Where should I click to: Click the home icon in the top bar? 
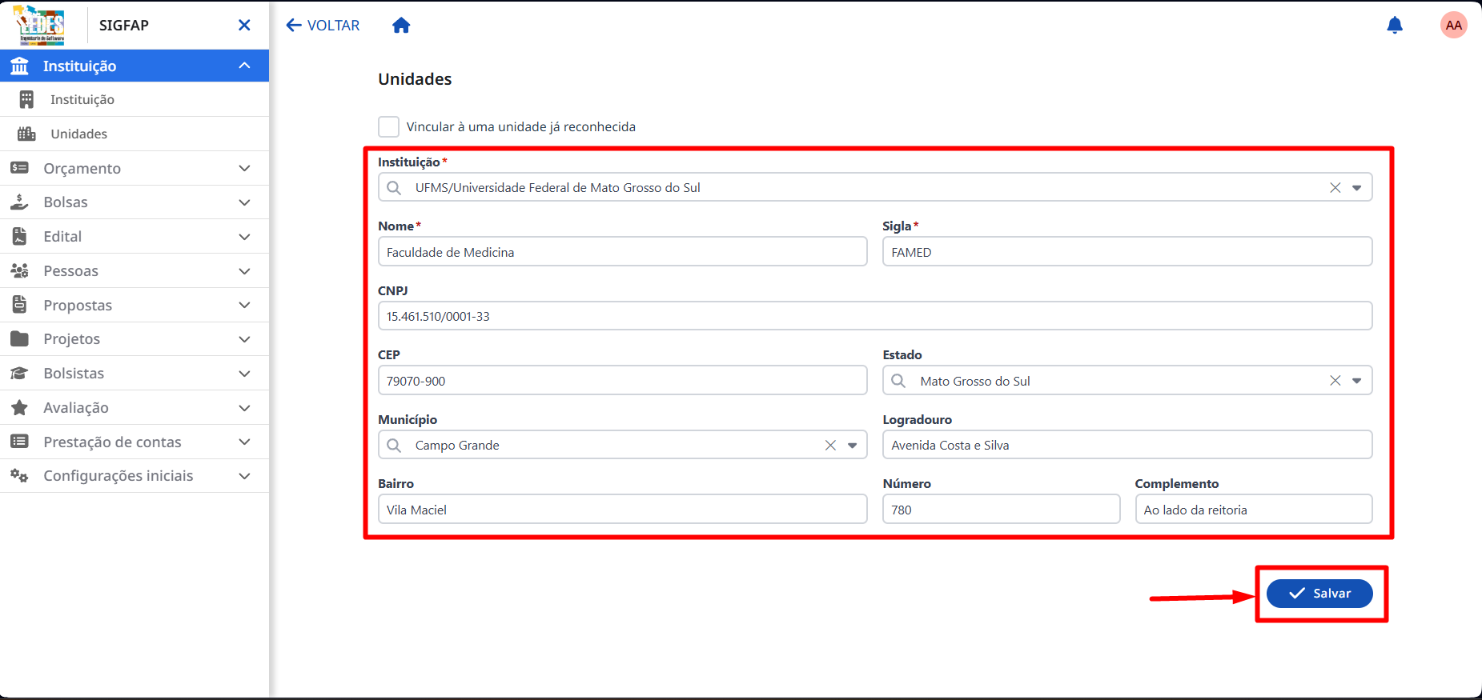pyautogui.click(x=401, y=26)
